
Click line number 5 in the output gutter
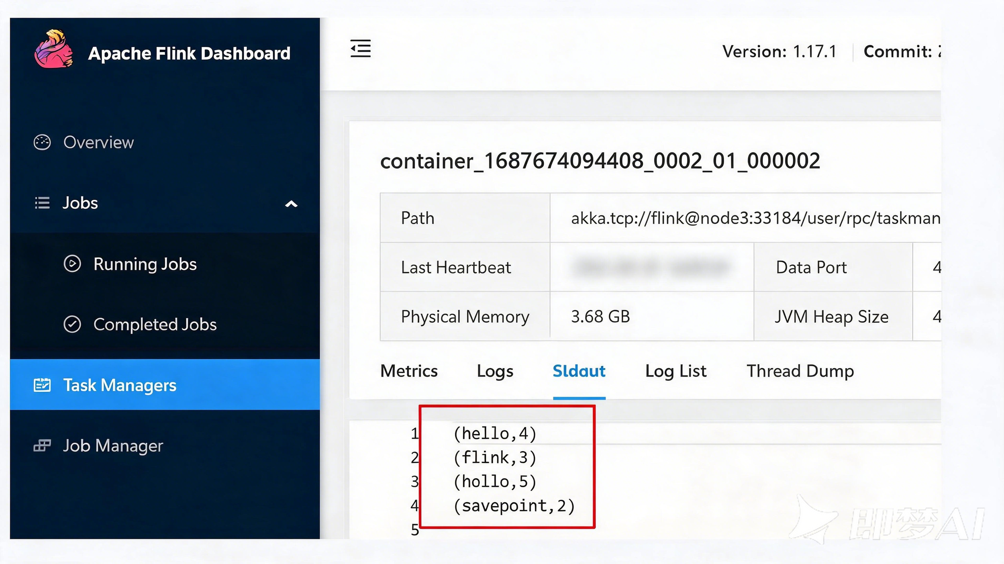[x=415, y=530]
